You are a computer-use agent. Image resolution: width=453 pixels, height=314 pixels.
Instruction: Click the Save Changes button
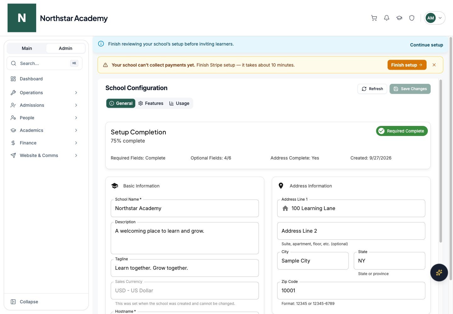pos(410,89)
